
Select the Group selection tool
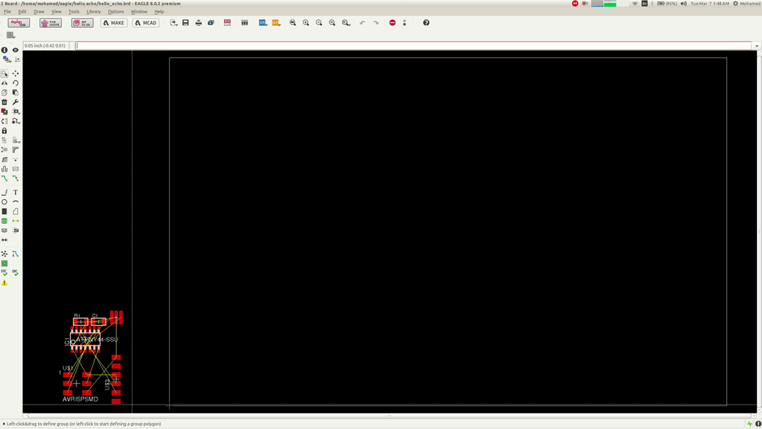pyautogui.click(x=4, y=74)
